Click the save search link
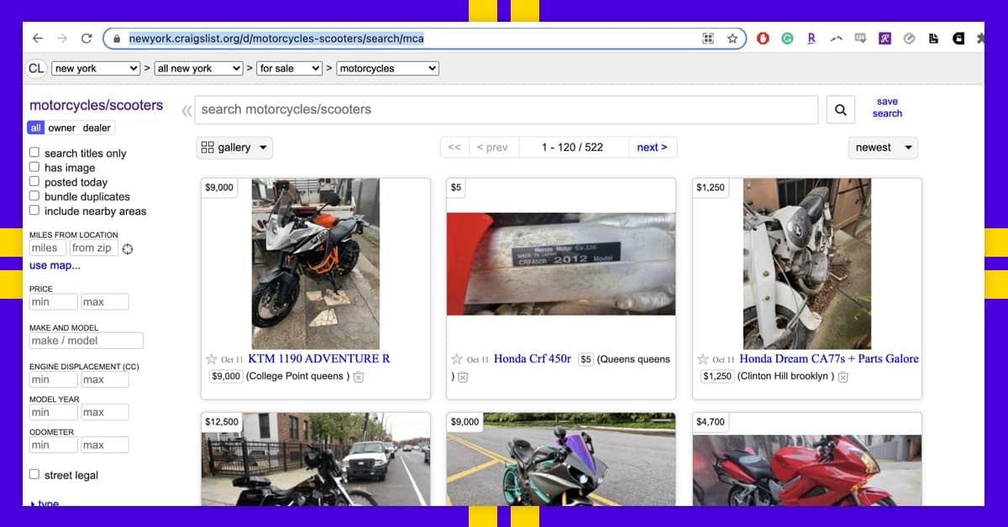This screenshot has height=527, width=1008. point(887,107)
